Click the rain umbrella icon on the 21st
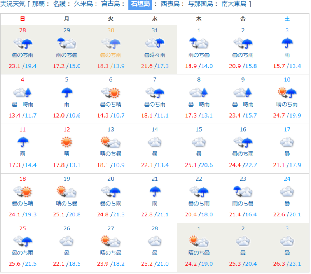This screenshot has width=311, height=274. click(x=155, y=191)
